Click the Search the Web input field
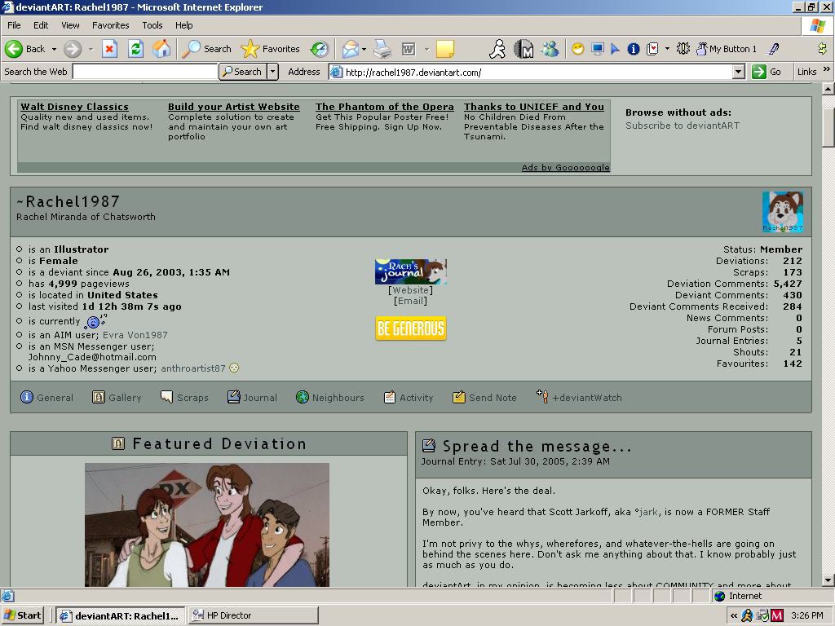 [145, 72]
